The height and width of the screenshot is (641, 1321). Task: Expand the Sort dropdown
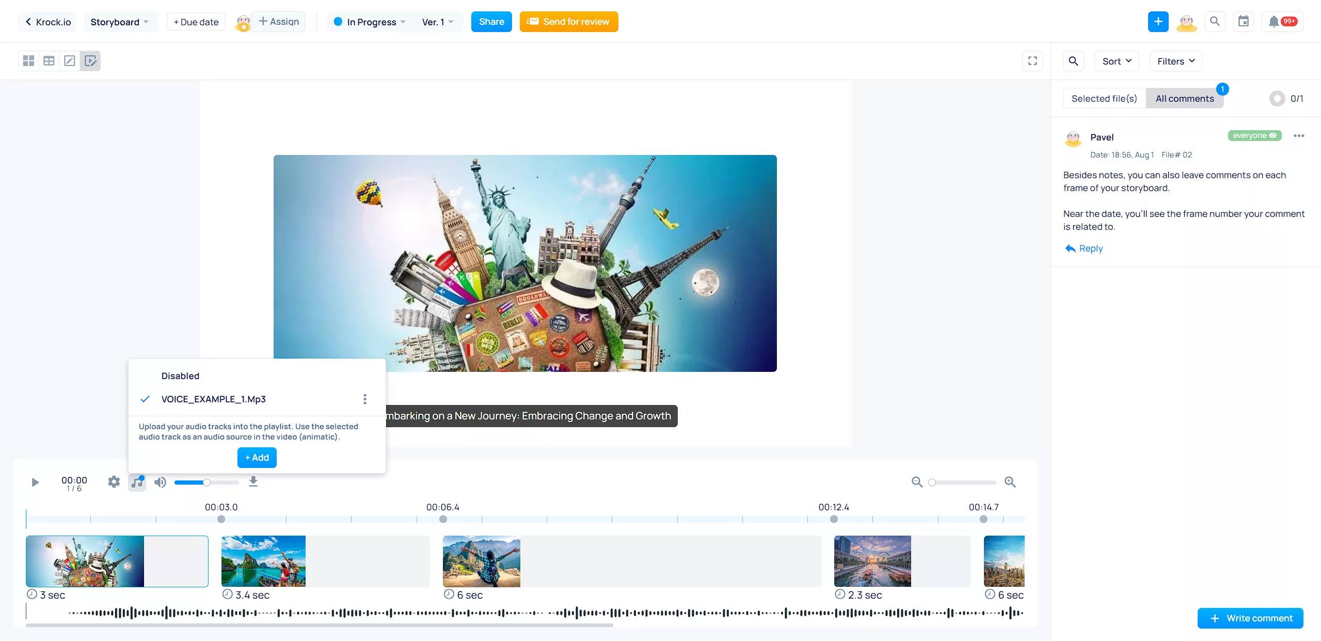(1116, 61)
